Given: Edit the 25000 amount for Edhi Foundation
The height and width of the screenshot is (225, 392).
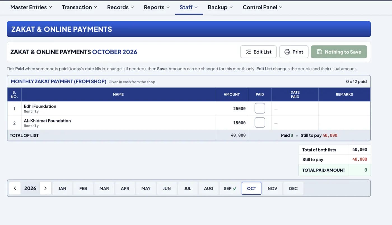Looking at the screenshot, I should coord(232,108).
